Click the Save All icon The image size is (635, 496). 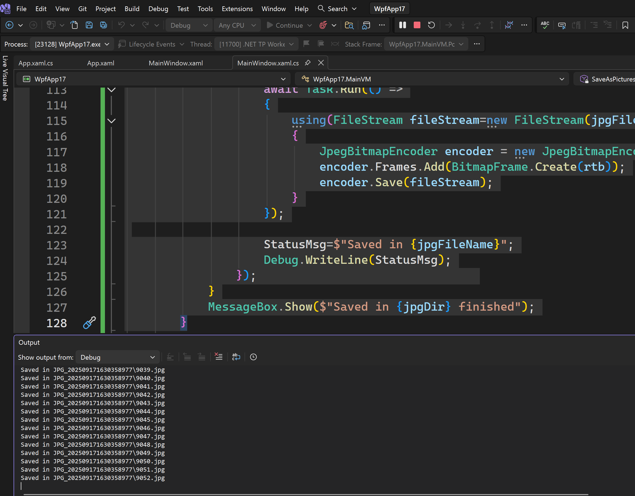[x=104, y=25]
